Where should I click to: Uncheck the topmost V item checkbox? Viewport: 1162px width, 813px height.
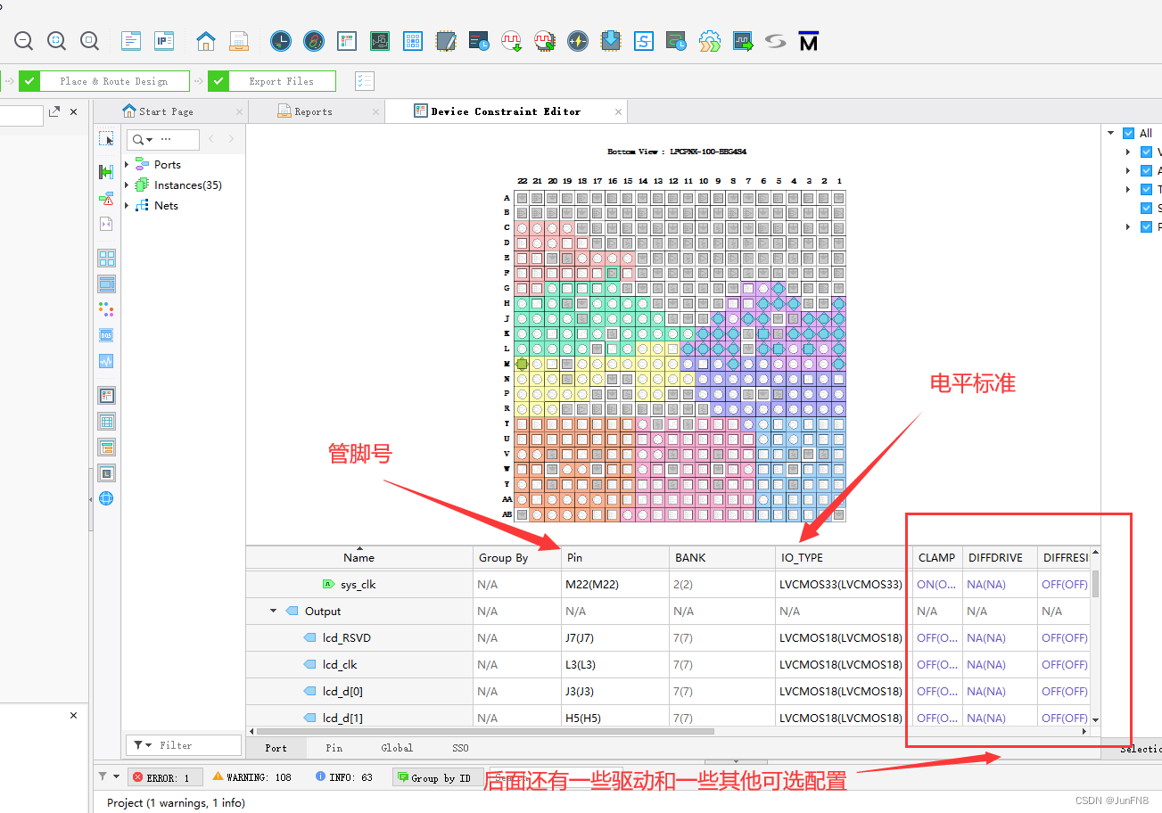[x=1146, y=151]
